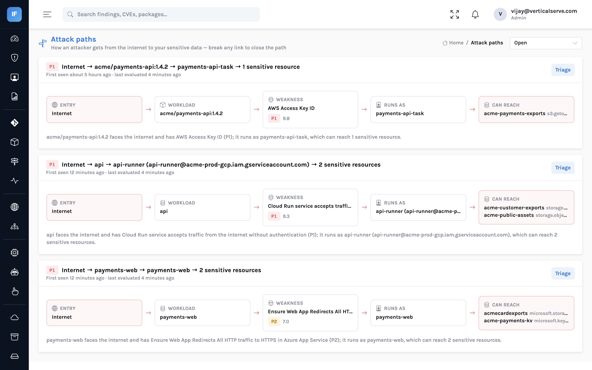Open the robot bot icon in sidebar
The height and width of the screenshot is (370, 592).
click(15, 272)
